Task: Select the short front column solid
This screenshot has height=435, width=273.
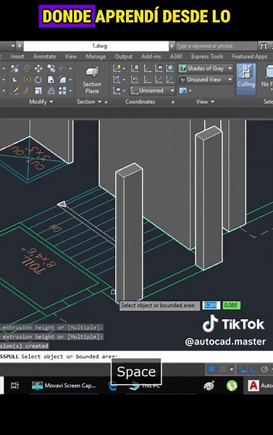Action: pos(129,233)
